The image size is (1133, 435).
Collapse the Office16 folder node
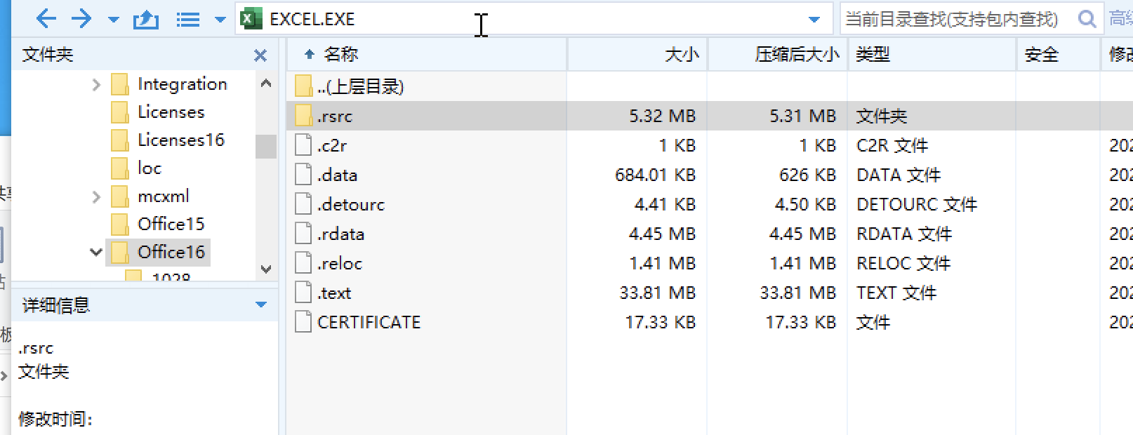point(96,252)
